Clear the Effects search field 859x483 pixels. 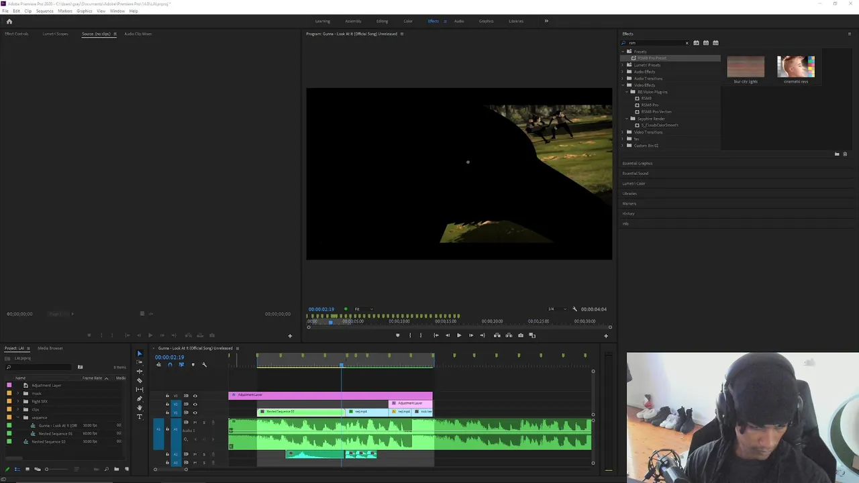pyautogui.click(x=687, y=43)
